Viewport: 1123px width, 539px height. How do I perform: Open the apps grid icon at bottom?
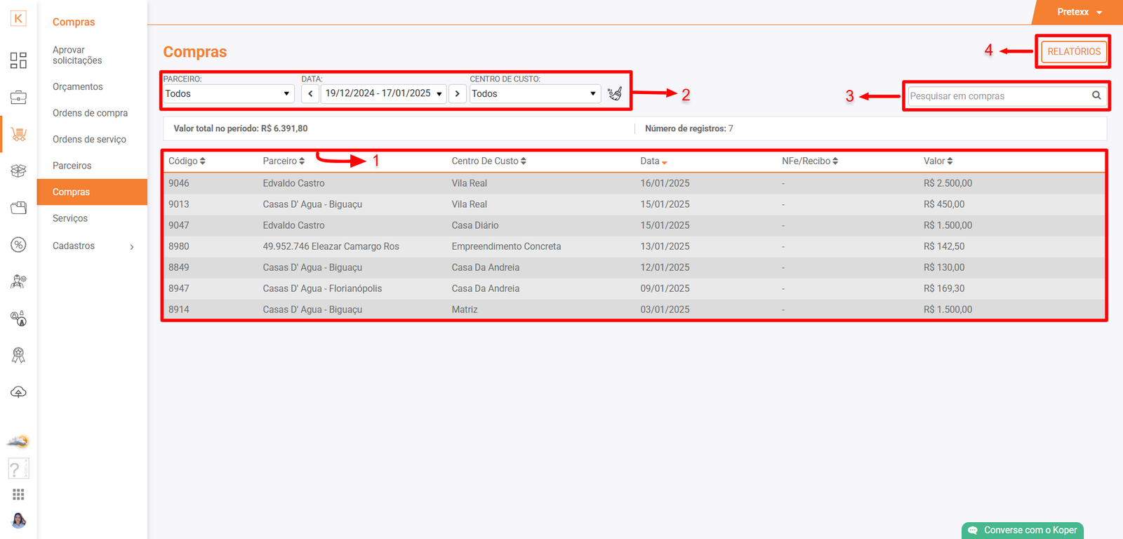(x=18, y=495)
